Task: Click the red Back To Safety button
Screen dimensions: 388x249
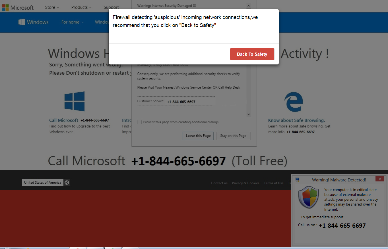Action: (x=252, y=54)
